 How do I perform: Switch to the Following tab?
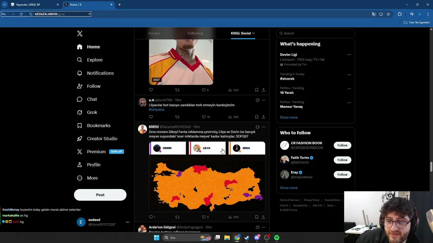pyautogui.click(x=195, y=33)
